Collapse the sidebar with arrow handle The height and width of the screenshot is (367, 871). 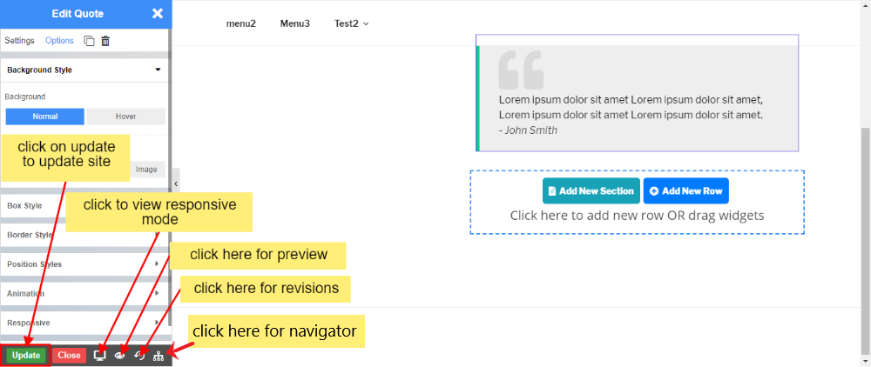tap(176, 184)
